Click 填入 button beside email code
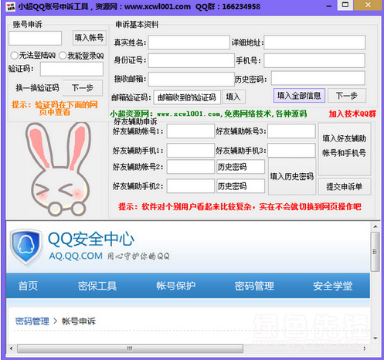This screenshot has width=384, height=360. [x=233, y=97]
